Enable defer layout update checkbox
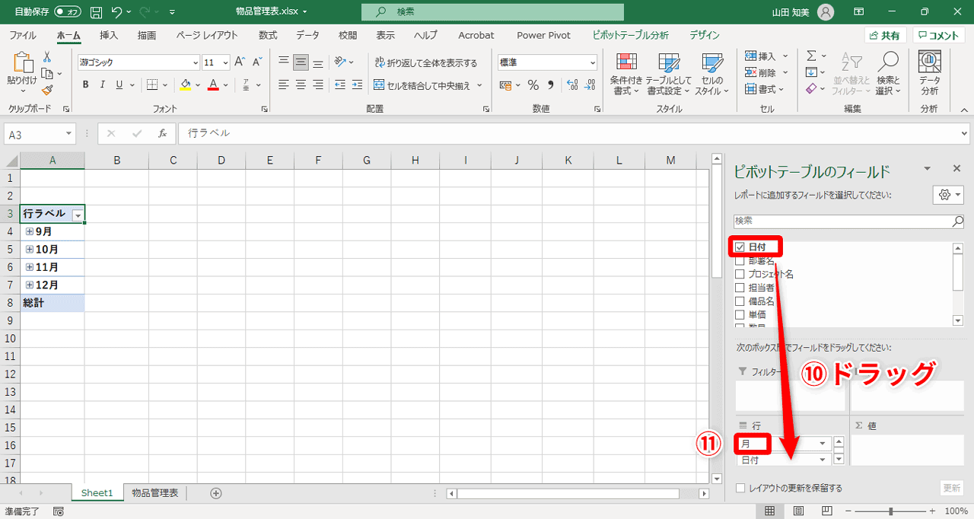This screenshot has width=974, height=519. (x=740, y=488)
